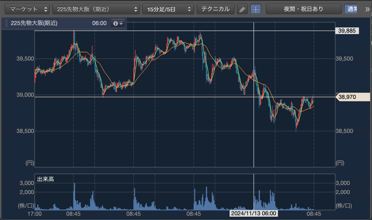
Task: Click the rightmost 08:45 time axis label
Action: (314, 214)
